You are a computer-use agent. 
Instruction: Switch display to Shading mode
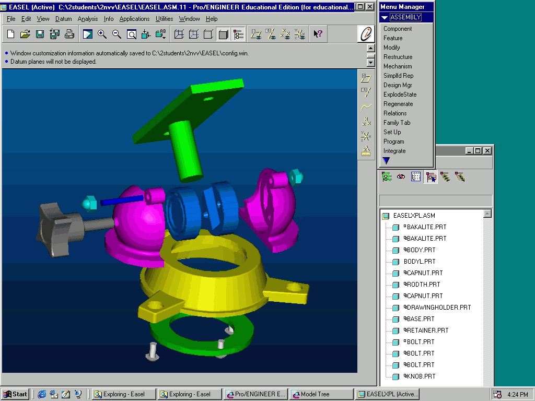point(224,34)
